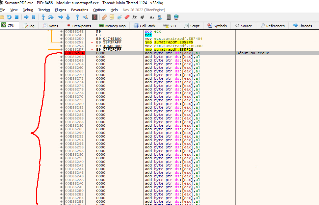Show the Bookmarks list

pyautogui.click(x=127, y=17)
